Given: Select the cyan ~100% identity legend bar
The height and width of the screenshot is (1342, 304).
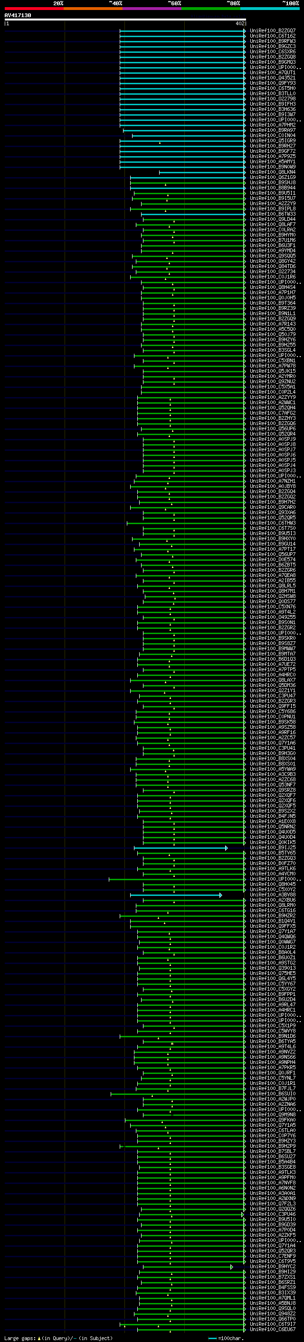Looking at the screenshot, I should coord(270,9).
